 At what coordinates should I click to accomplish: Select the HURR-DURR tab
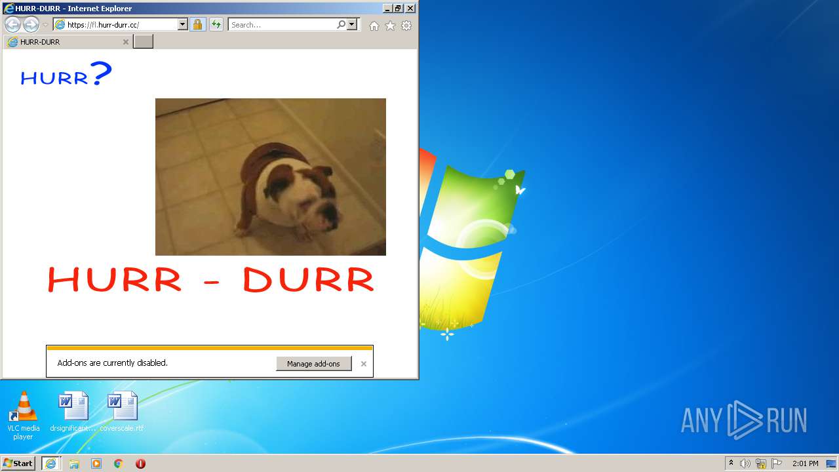pyautogui.click(x=68, y=42)
